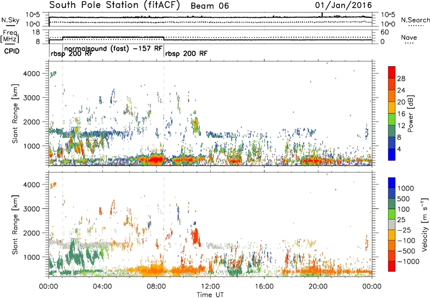Click the "12:00" time tick label

(210, 287)
